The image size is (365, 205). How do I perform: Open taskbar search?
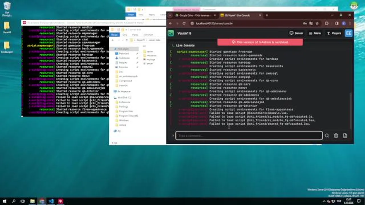pyautogui.click(x=13, y=201)
